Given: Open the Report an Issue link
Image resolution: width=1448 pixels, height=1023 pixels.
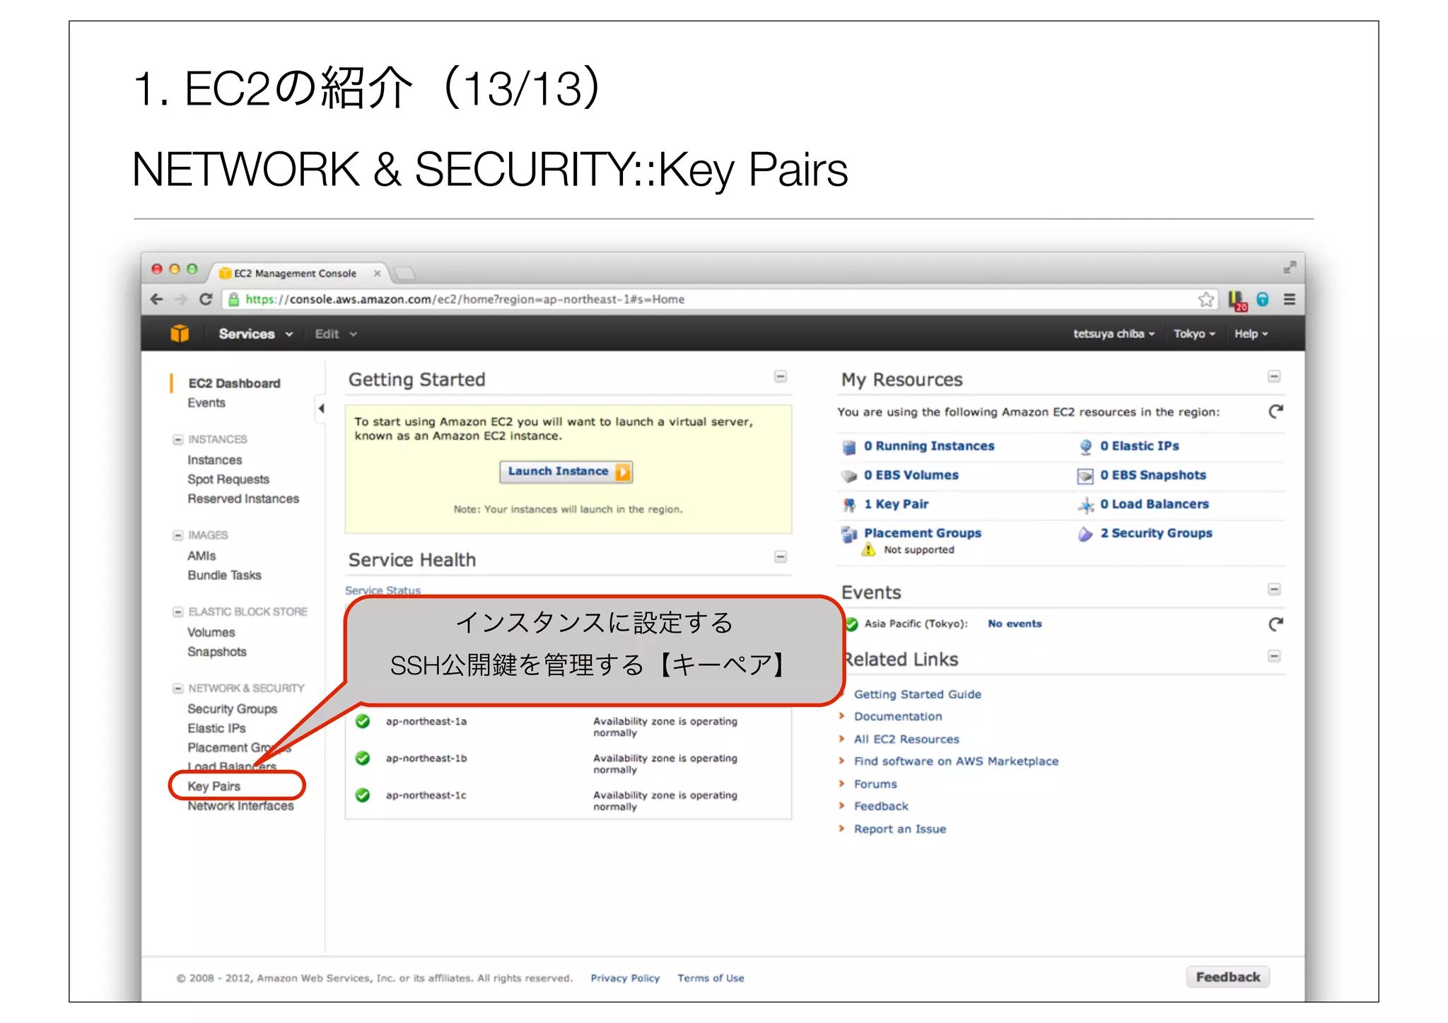Looking at the screenshot, I should pyautogui.click(x=900, y=829).
